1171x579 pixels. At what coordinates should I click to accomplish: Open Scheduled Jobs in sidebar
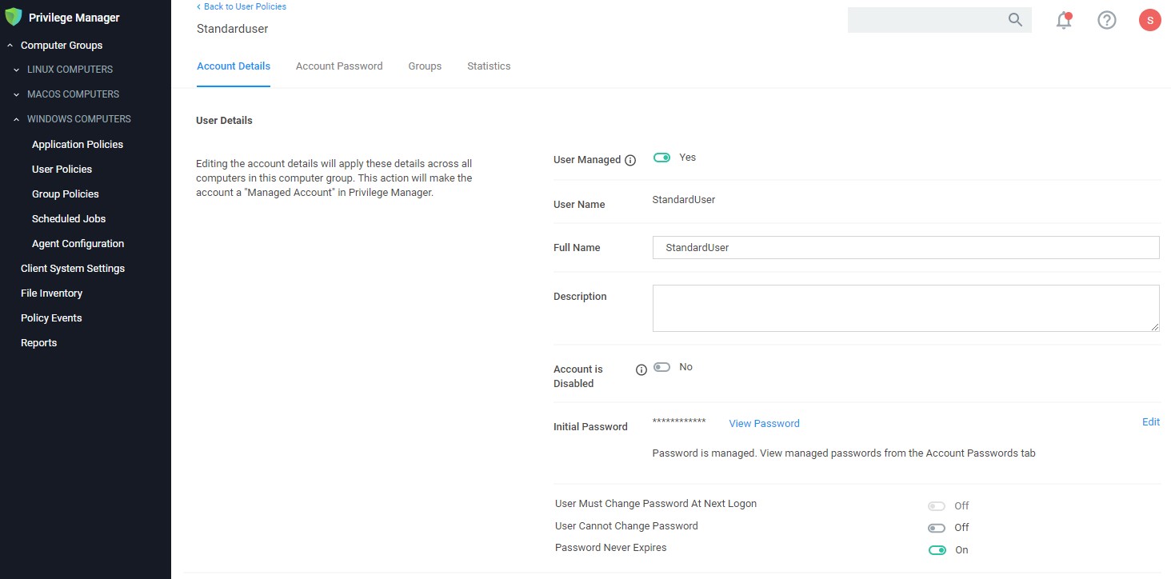click(69, 219)
